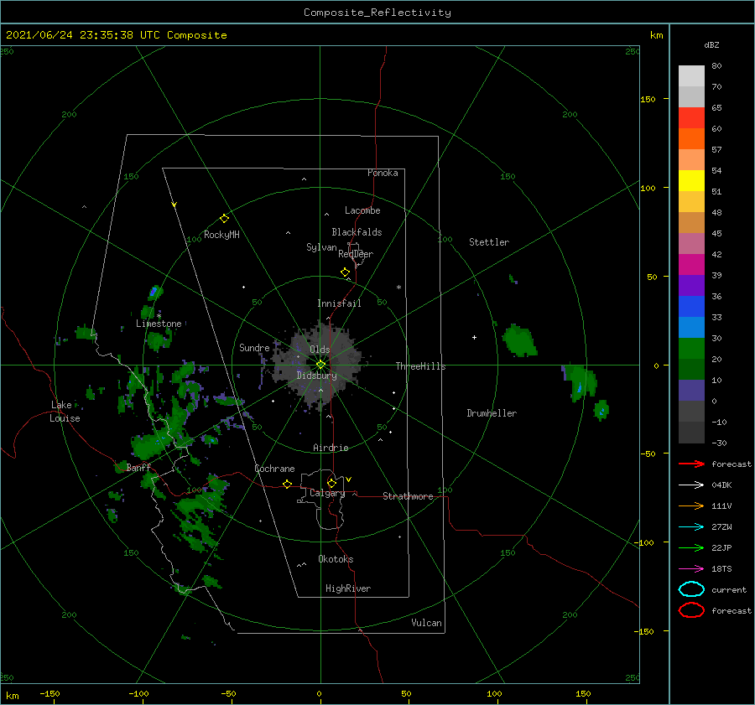Click the yellow diamond marker beside RockyMH
Screen dimensions: 755x705
pos(224,219)
